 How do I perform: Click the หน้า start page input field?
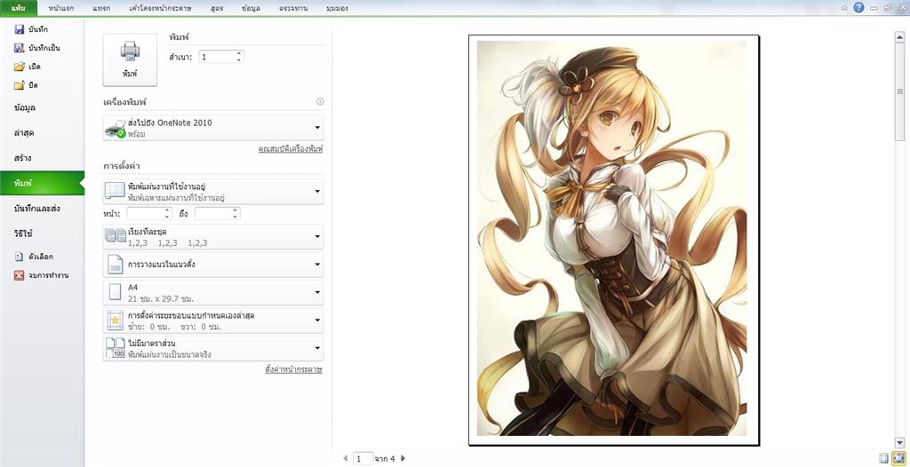[145, 213]
